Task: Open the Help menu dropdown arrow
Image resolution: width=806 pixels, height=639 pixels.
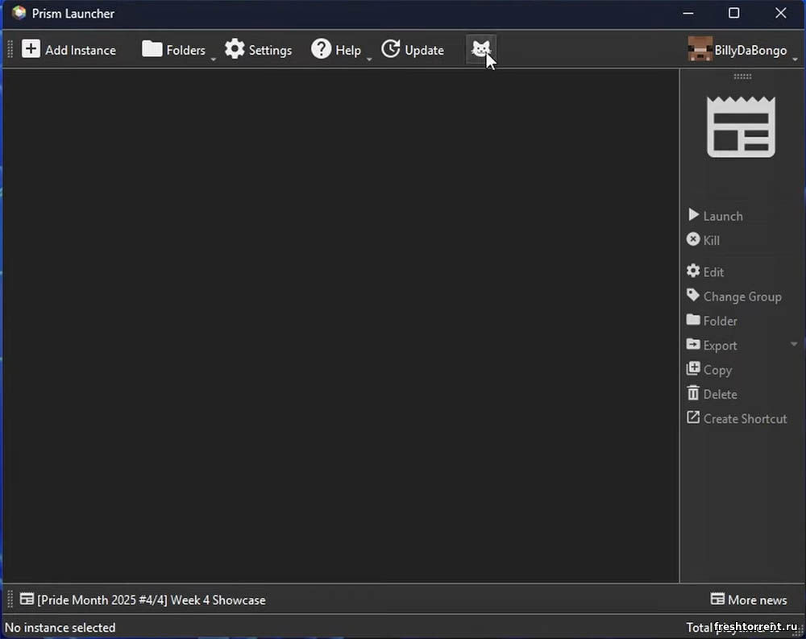Action: 369,59
